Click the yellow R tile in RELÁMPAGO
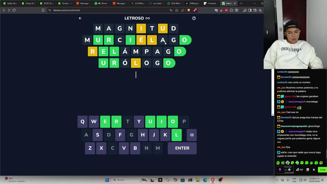Screen dimensions: 327x184 pos(92,52)
